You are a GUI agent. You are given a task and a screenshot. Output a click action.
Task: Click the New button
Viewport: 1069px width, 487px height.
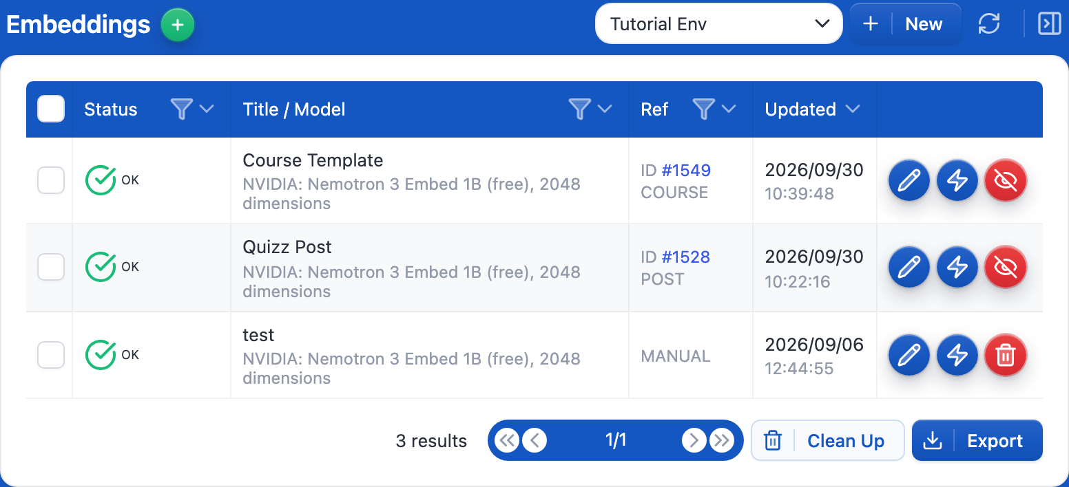pyautogui.click(x=906, y=24)
